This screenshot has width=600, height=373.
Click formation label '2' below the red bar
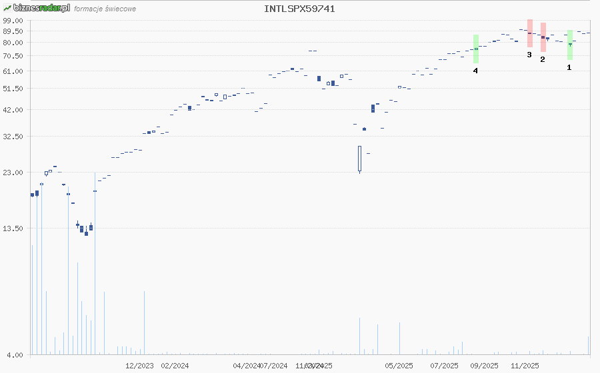(x=543, y=59)
